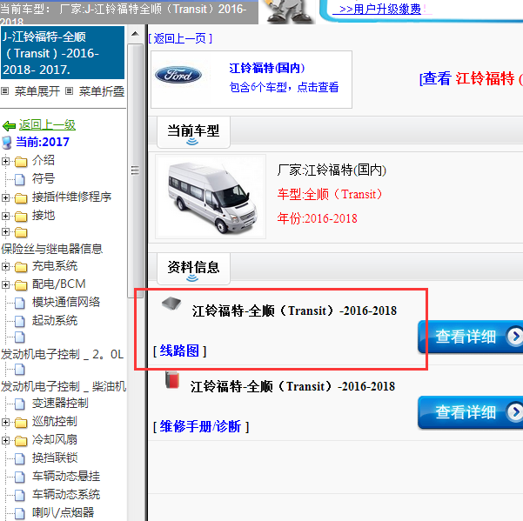Open the 维修手册/诊断 link
Image resolution: width=523 pixels, height=521 pixels.
(201, 427)
